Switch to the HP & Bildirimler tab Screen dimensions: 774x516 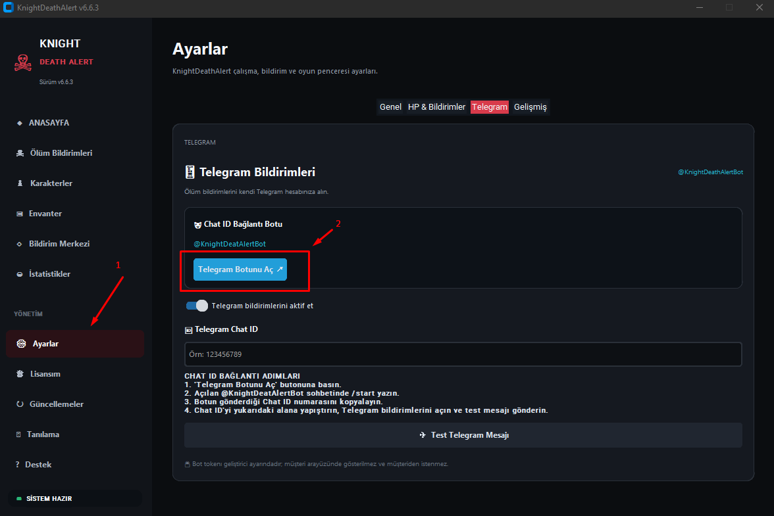pyautogui.click(x=436, y=107)
